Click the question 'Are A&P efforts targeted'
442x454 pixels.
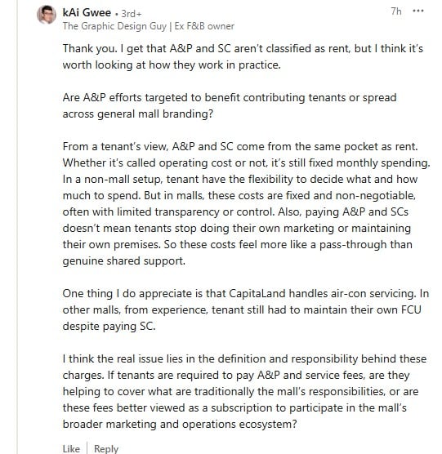tap(230, 105)
